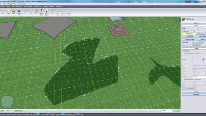Open the Tools menu
This screenshot has height=116, width=206.
coord(19,4)
